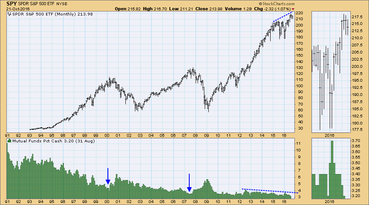The image size is (369, 205).
Task: Click the 177.5 label on zoomed price panel
Action: (x=357, y=130)
